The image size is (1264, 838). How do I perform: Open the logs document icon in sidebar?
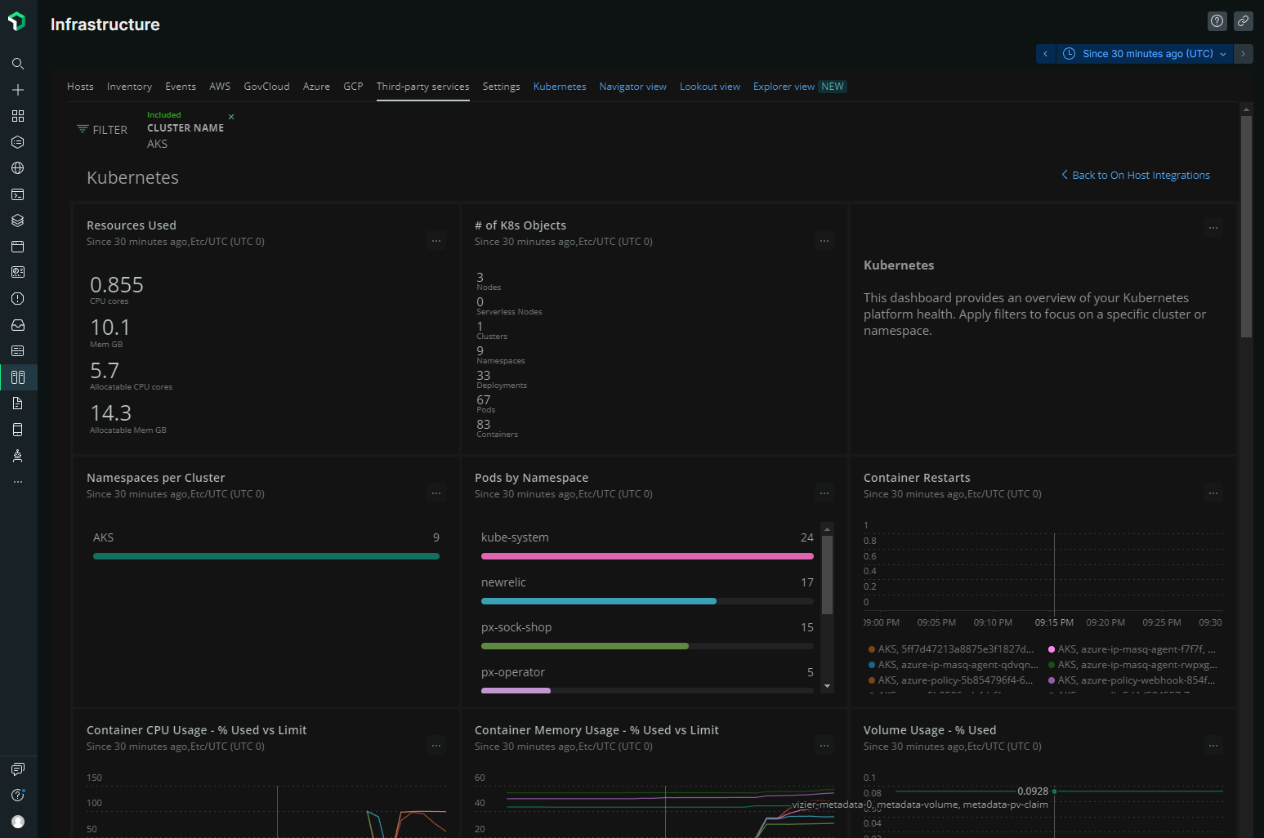[x=18, y=403]
